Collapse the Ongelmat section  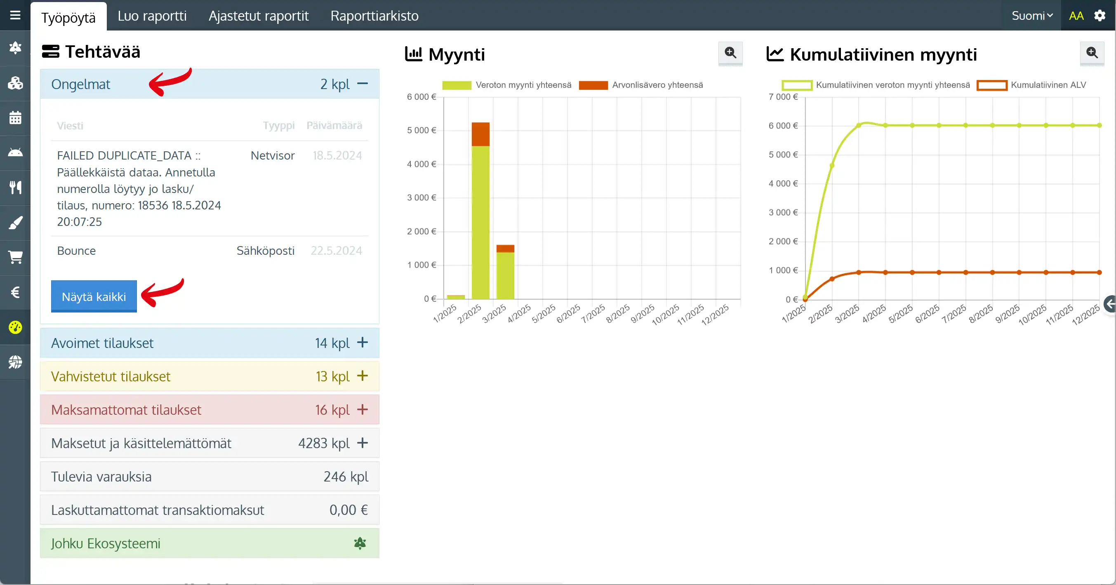coord(362,84)
